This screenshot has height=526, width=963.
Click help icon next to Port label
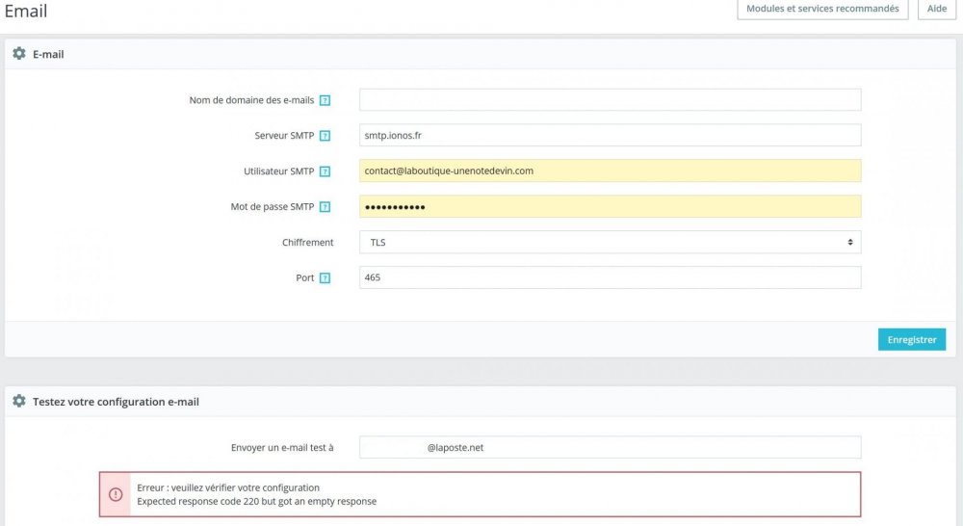click(x=325, y=278)
